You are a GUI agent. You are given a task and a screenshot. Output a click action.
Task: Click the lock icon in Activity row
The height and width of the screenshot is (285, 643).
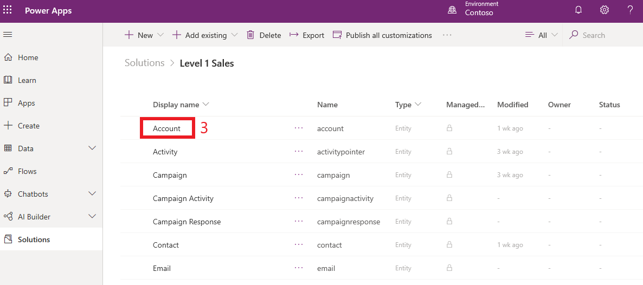pos(449,152)
